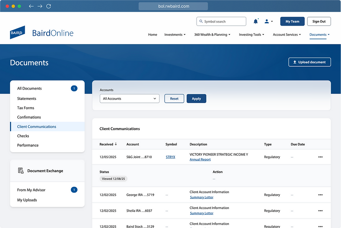Viewport: 341px width, 228px height.
Task: Open the Annual Report link
Action: click(200, 159)
